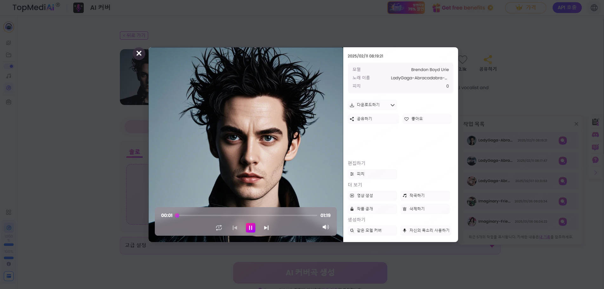Play first LadyGaga-Abra task 08:19:21

click(563, 141)
